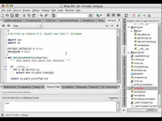Click the Debug Probe shell prompt area
Image resolution: width=162 pixels, height=121 pixels.
pos(60,106)
